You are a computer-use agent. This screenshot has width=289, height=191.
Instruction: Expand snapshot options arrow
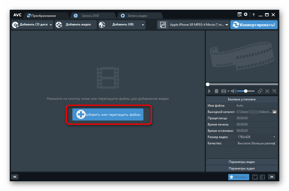click(x=228, y=91)
